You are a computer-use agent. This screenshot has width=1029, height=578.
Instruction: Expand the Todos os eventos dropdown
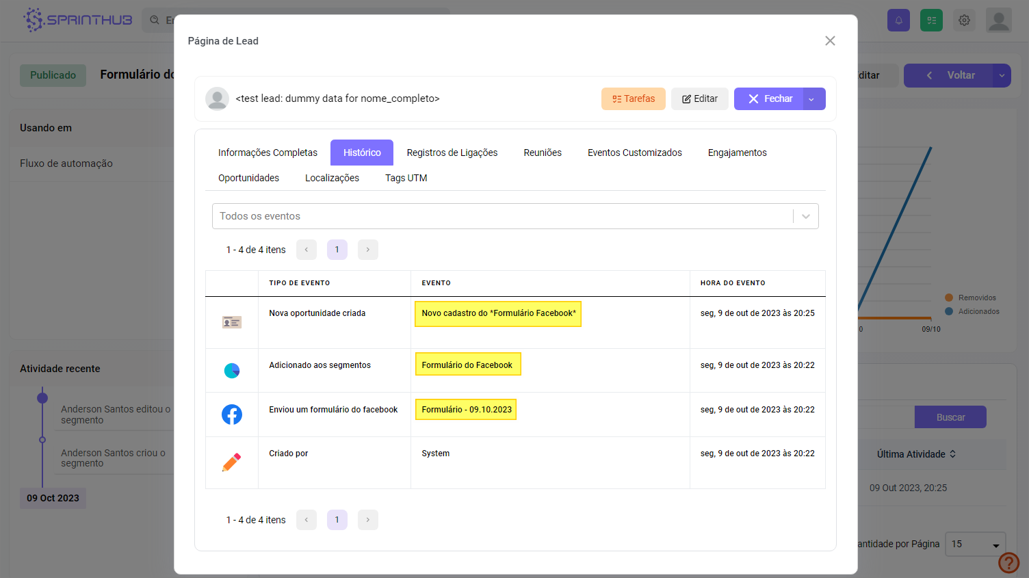805,216
